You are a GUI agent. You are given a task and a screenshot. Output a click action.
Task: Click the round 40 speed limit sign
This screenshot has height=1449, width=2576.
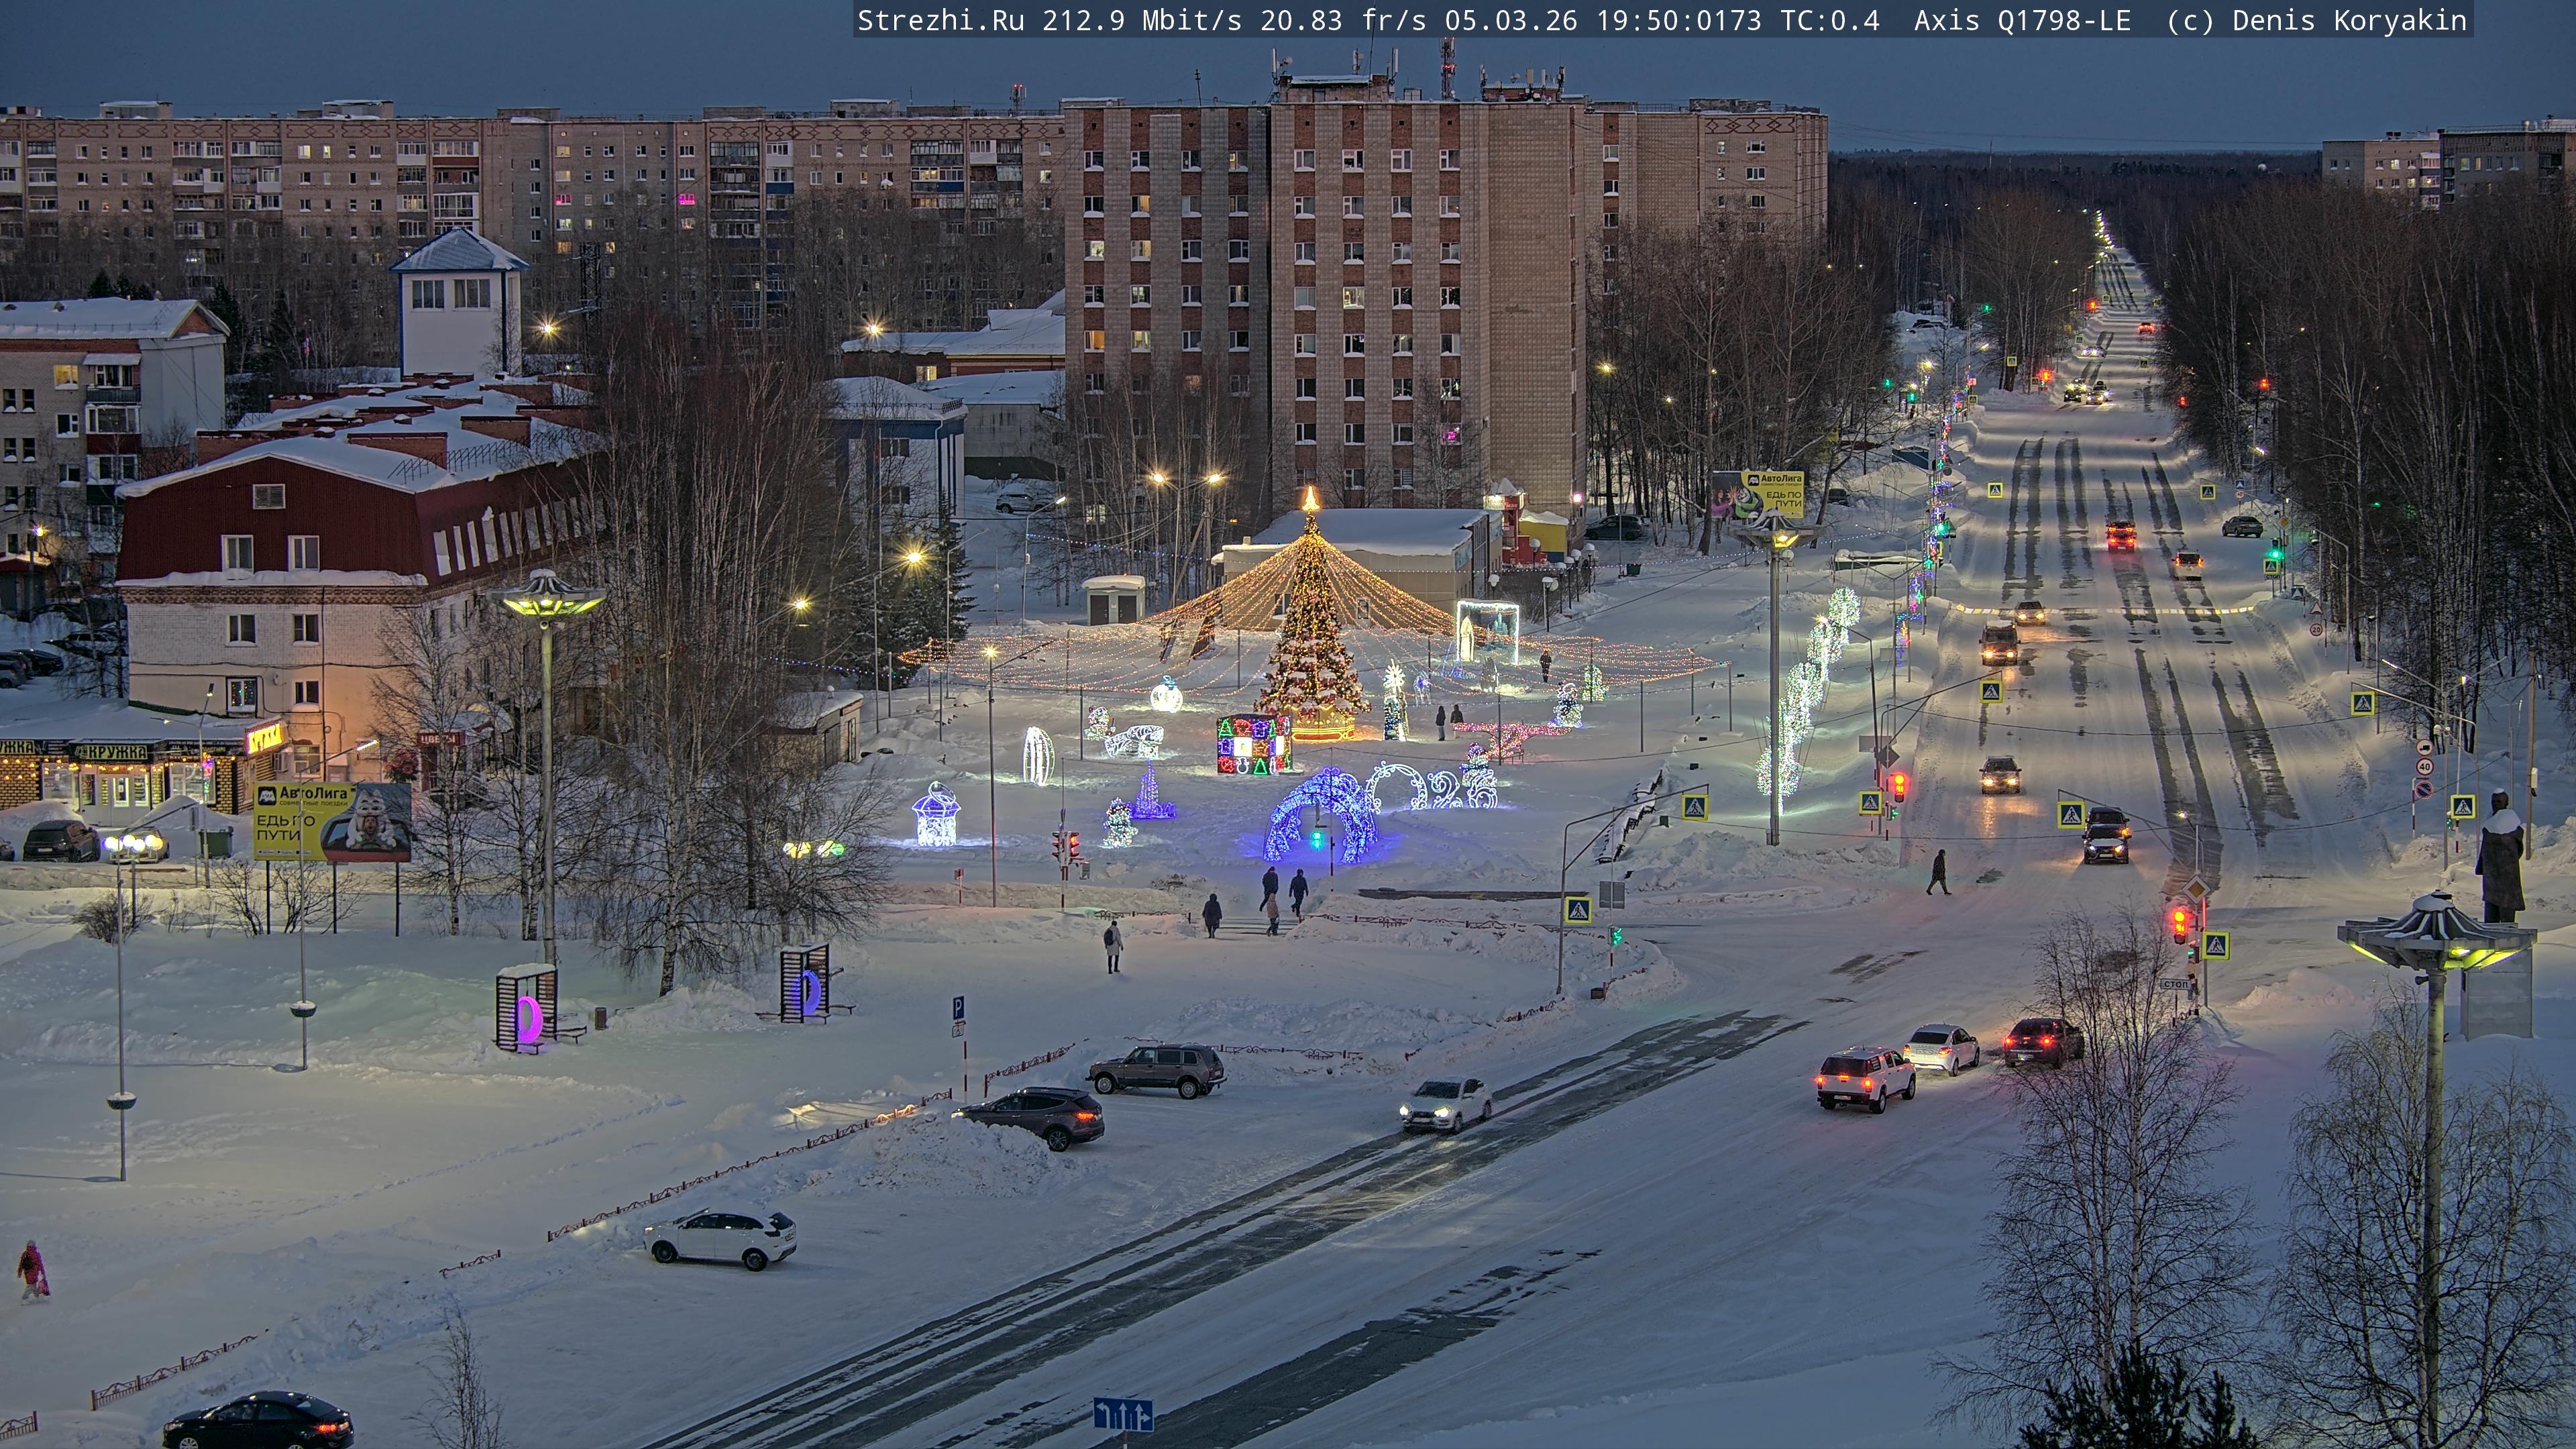pos(2424,767)
